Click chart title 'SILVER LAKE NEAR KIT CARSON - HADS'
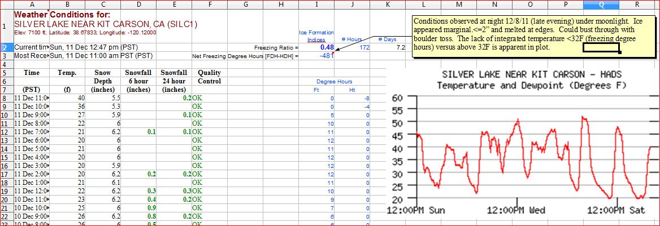This screenshot has width=660, height=226. tap(531, 75)
